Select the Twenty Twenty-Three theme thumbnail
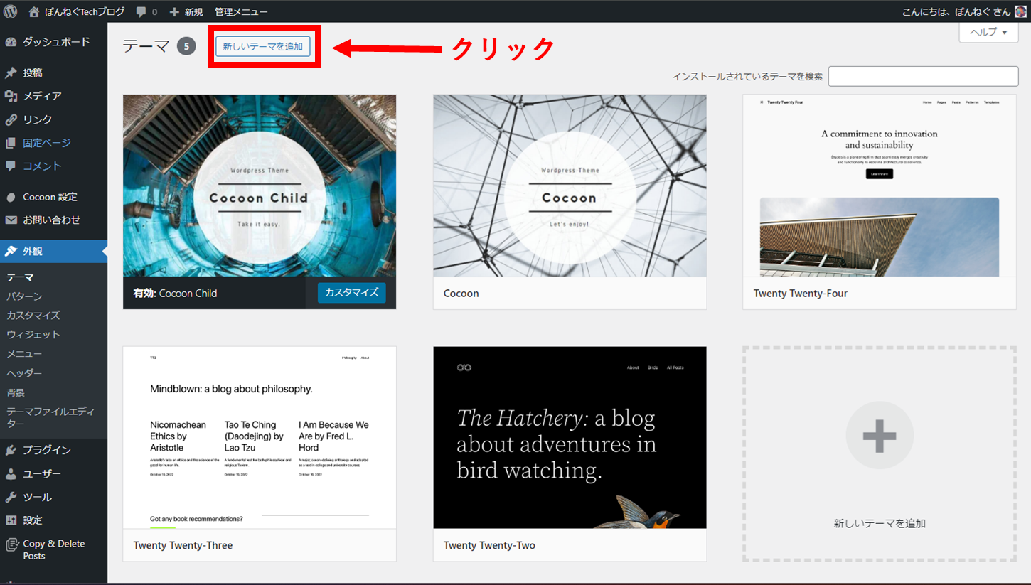Image resolution: width=1031 pixels, height=585 pixels. click(260, 438)
